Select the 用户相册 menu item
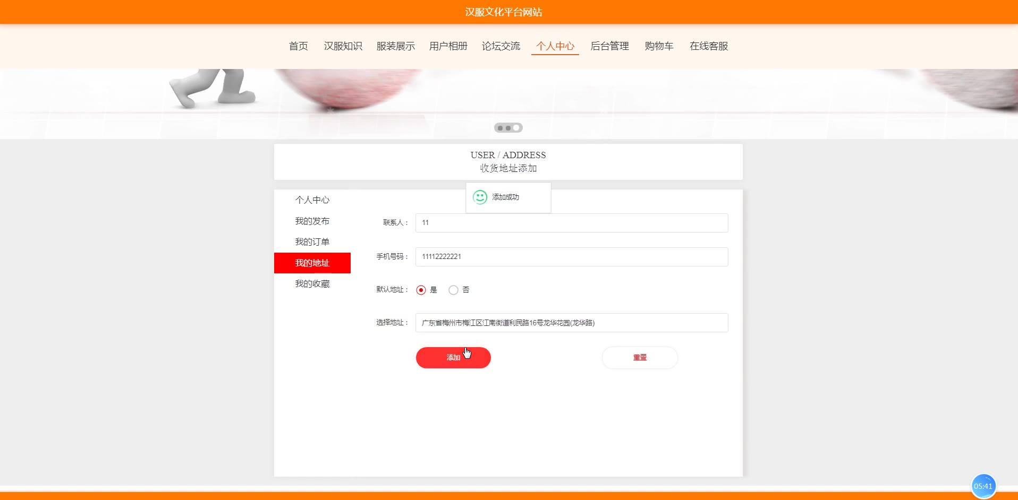The height and width of the screenshot is (500, 1018). (448, 46)
